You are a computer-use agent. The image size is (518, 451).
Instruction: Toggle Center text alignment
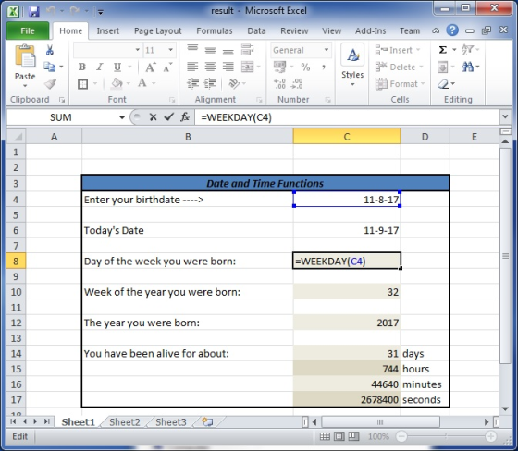pos(210,67)
